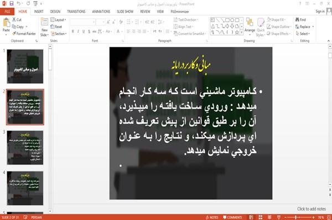
Task: Expand the font size combo box
Action: tap(103, 22)
